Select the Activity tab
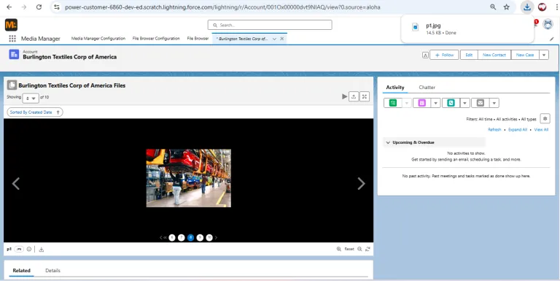This screenshot has width=560, height=281. pyautogui.click(x=395, y=88)
